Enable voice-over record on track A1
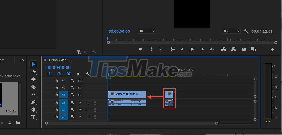The height and width of the screenshot is (135, 282). 95,103
